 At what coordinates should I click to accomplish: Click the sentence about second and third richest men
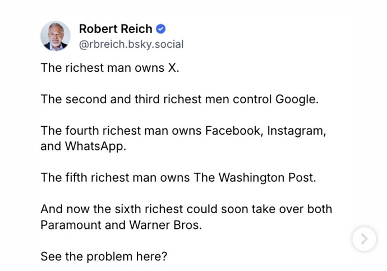click(179, 99)
